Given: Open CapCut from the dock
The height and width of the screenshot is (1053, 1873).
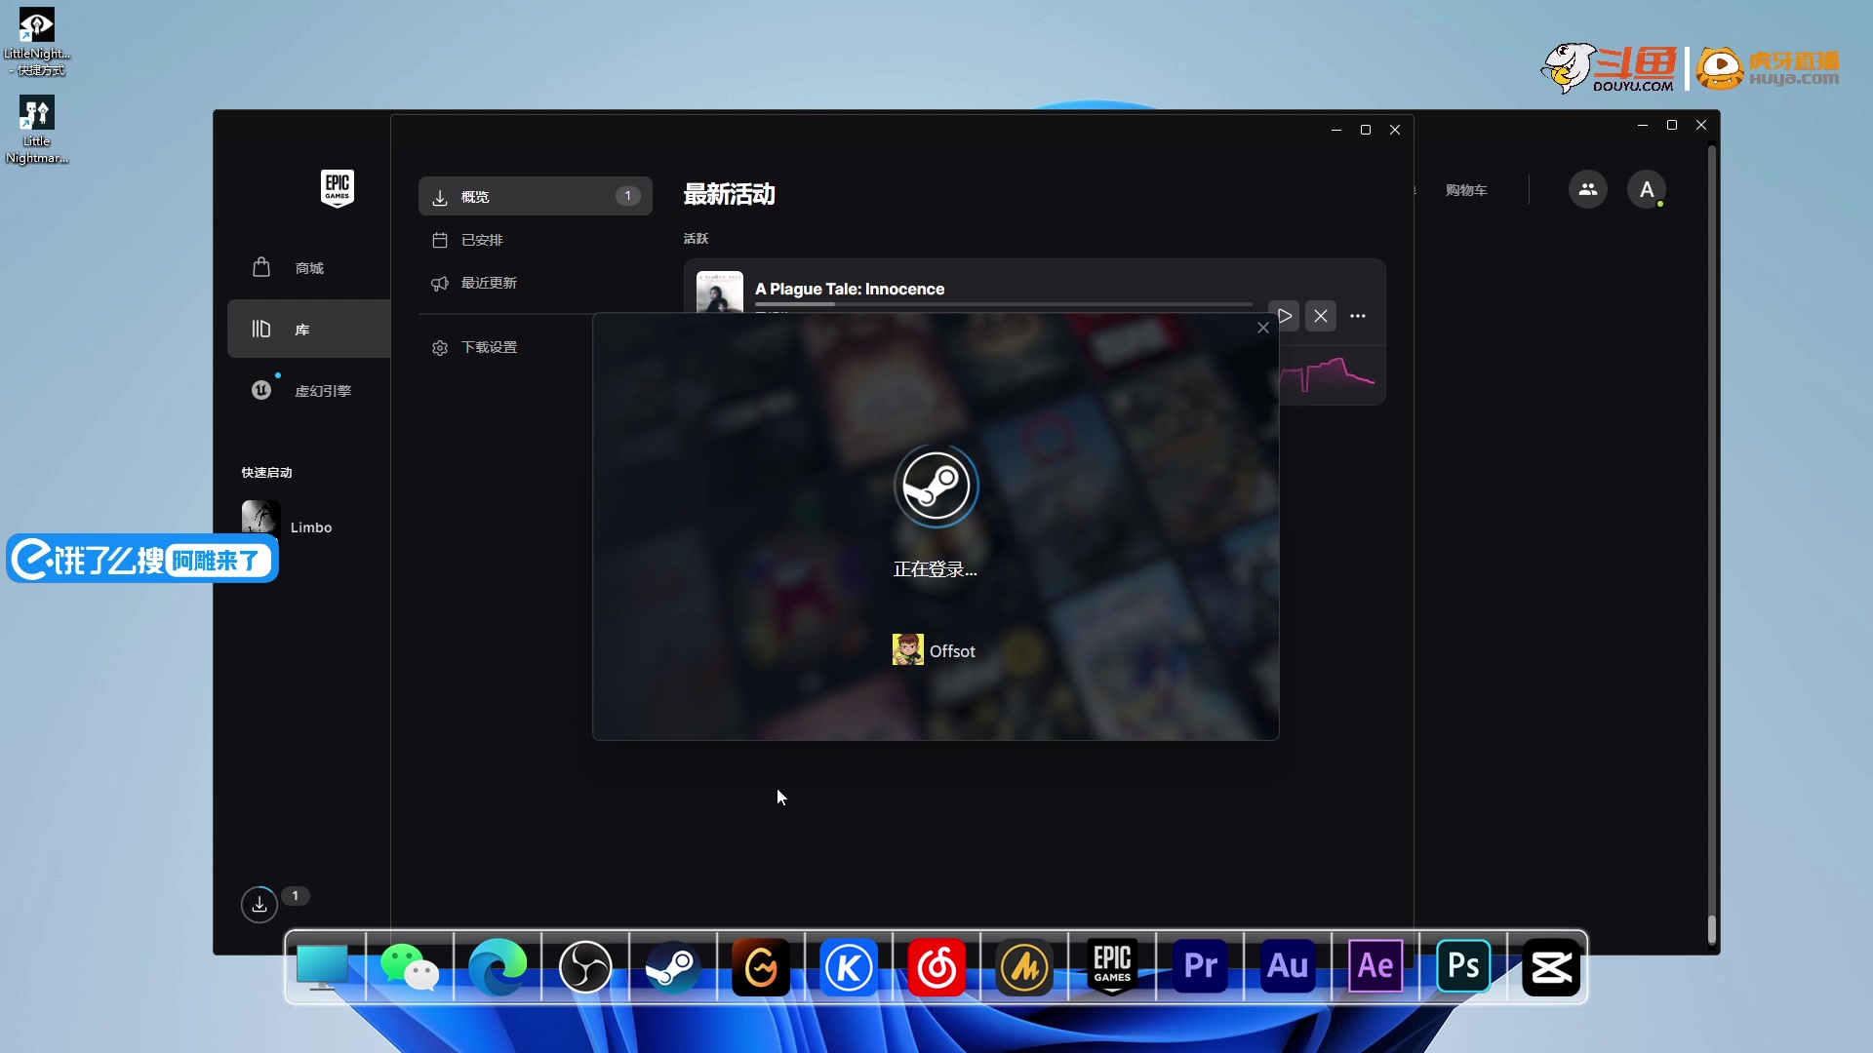Looking at the screenshot, I should click(1551, 967).
